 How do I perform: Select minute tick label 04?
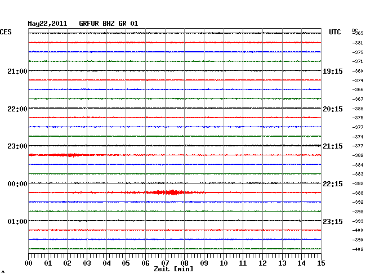pyautogui.click(x=106, y=263)
